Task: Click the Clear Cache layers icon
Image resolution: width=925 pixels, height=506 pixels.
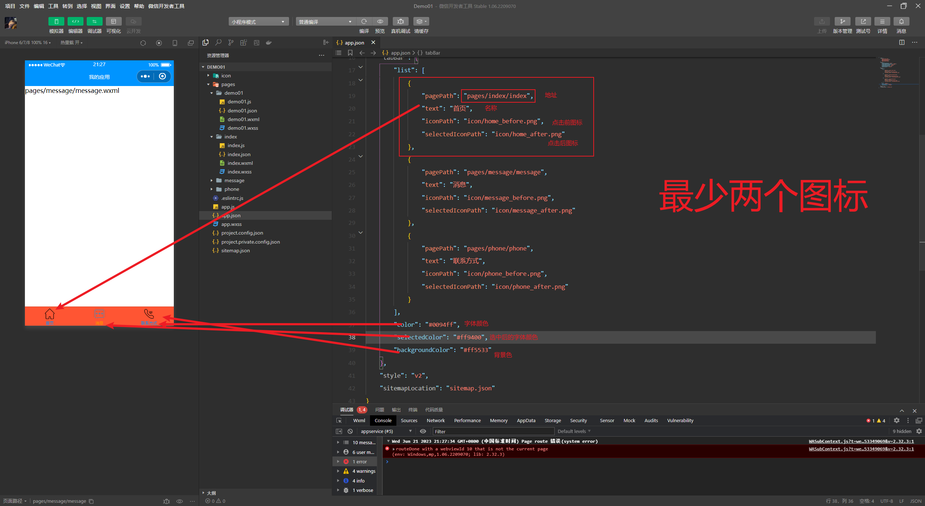Action: coord(421,22)
